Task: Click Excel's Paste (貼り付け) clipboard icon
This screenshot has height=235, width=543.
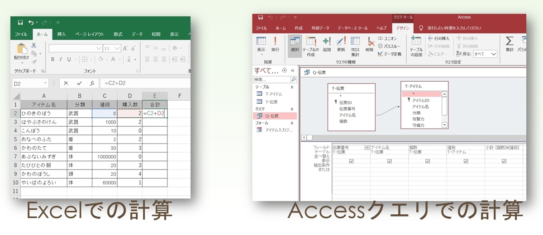Action: click(x=21, y=49)
